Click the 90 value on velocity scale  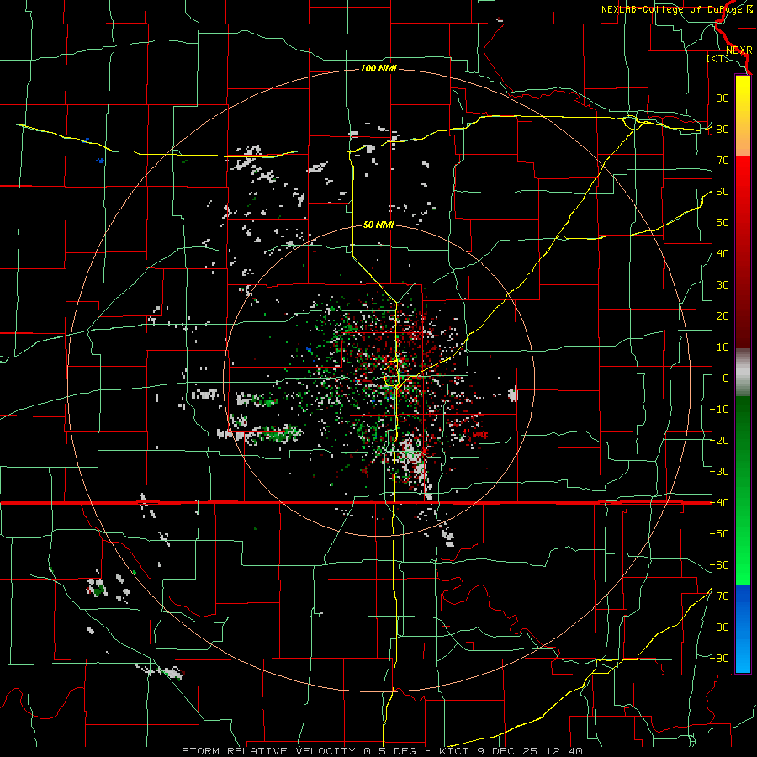(x=723, y=98)
